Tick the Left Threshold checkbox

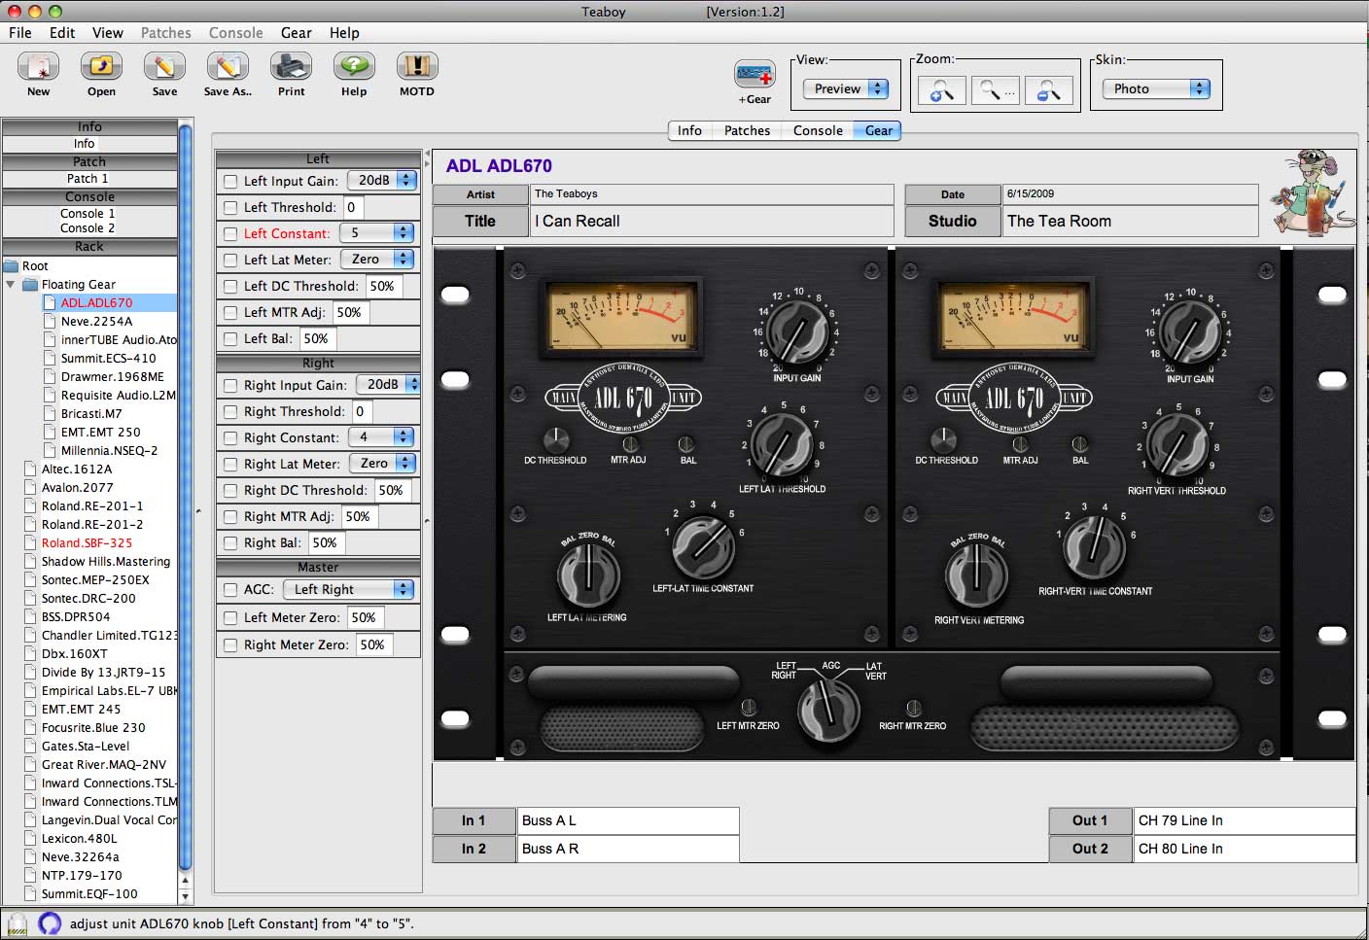tap(230, 207)
